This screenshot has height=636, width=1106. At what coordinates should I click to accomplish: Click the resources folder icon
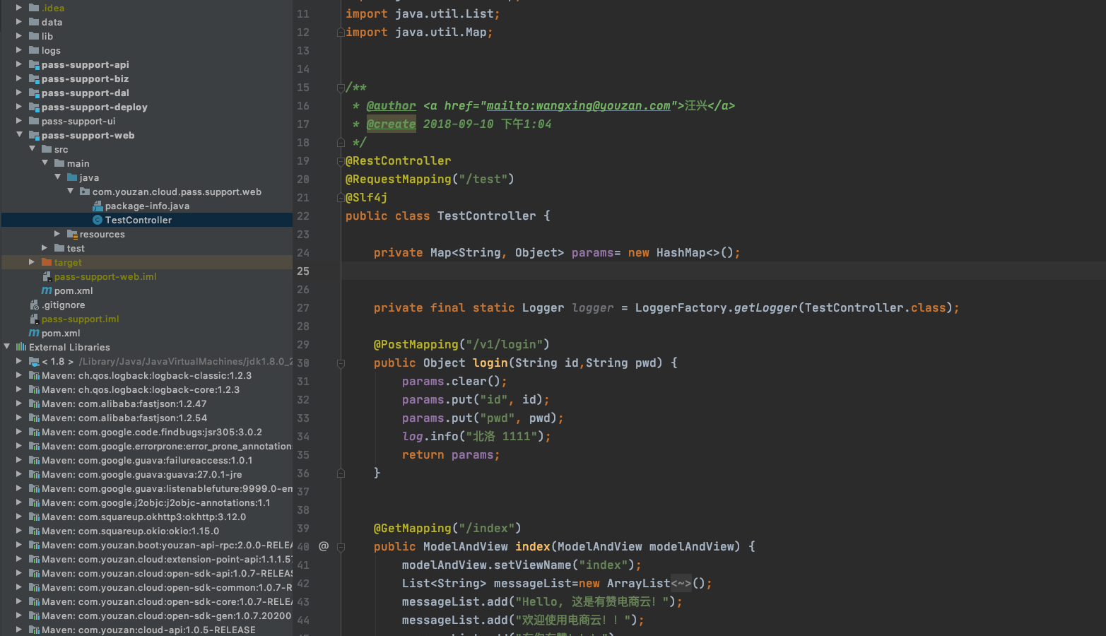pos(72,234)
